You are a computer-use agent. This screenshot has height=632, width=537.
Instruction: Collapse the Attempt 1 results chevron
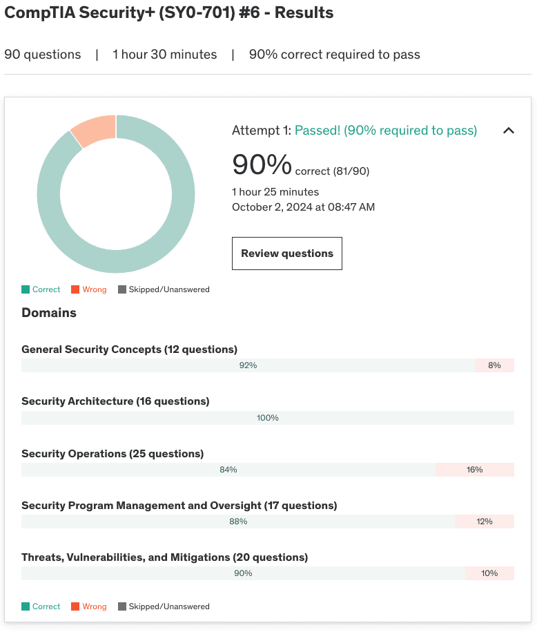click(509, 131)
